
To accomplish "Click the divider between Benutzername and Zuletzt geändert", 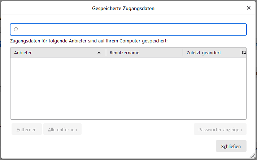I will [183, 52].
